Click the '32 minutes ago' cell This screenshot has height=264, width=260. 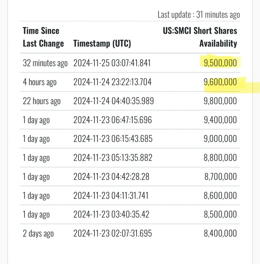coord(45,63)
